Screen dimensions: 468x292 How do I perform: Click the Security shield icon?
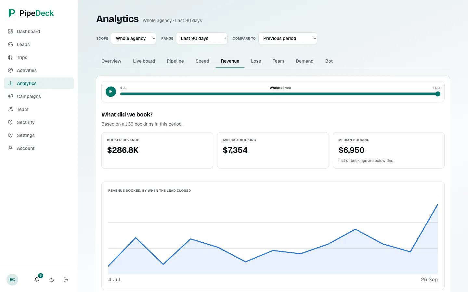tap(10, 122)
